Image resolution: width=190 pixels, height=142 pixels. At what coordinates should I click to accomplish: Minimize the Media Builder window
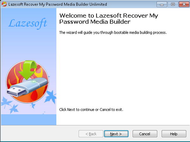tap(161, 4)
